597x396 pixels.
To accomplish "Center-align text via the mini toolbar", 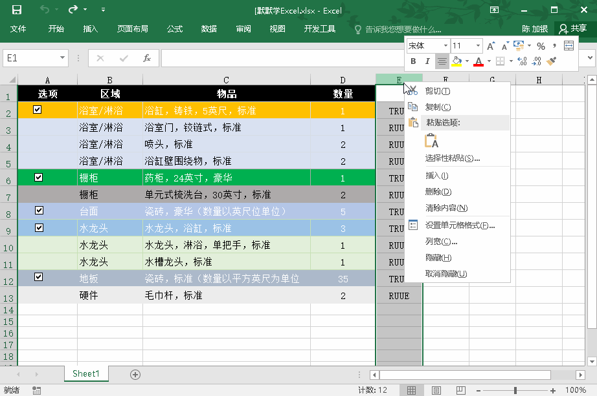I will tap(442, 61).
